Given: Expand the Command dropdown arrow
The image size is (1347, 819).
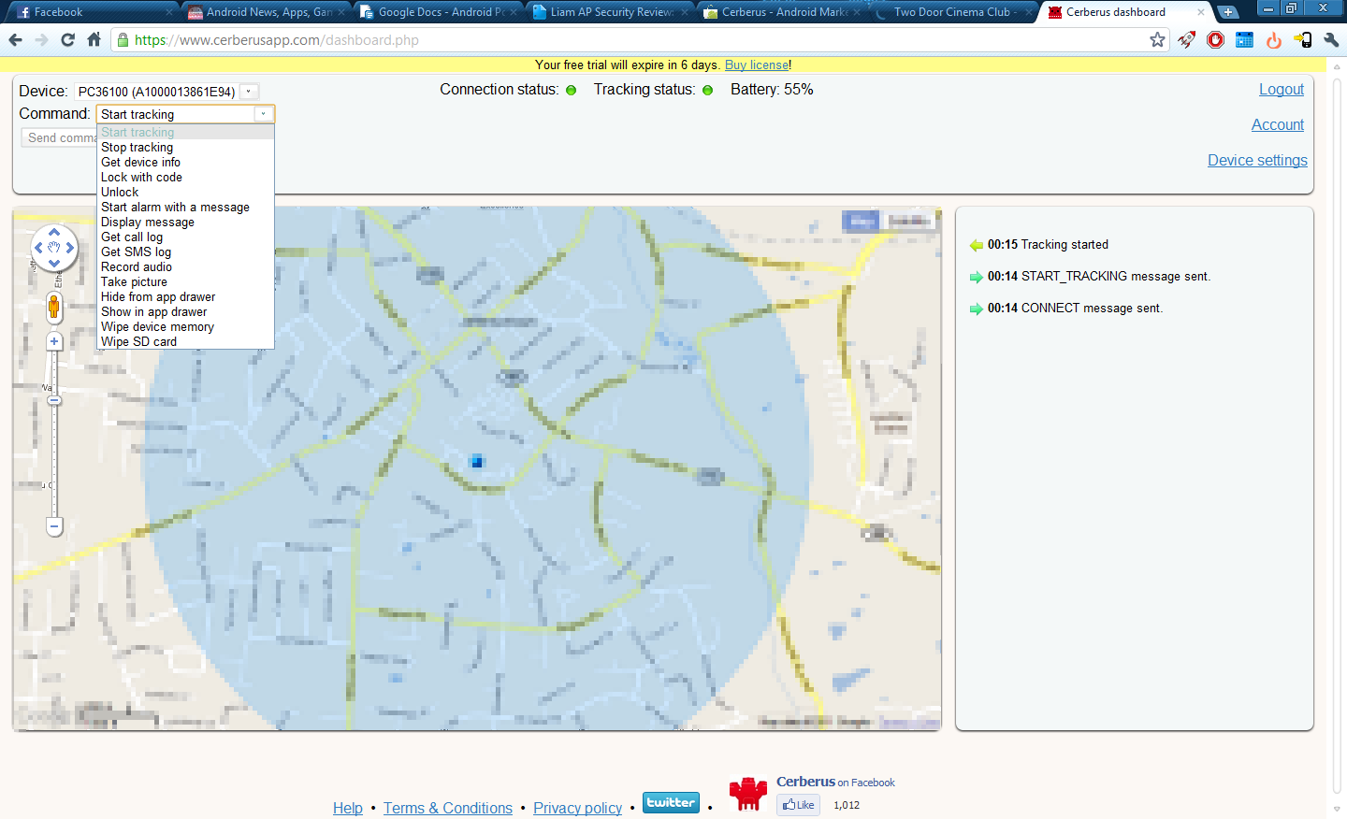Looking at the screenshot, I should [x=265, y=113].
